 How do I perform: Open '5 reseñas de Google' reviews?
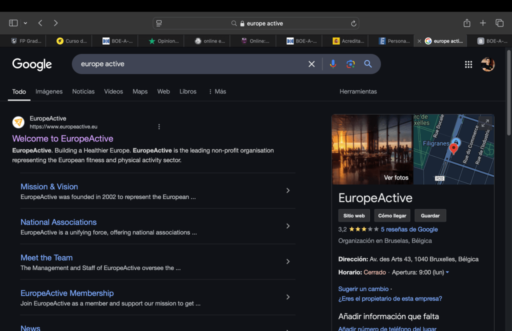click(409, 229)
